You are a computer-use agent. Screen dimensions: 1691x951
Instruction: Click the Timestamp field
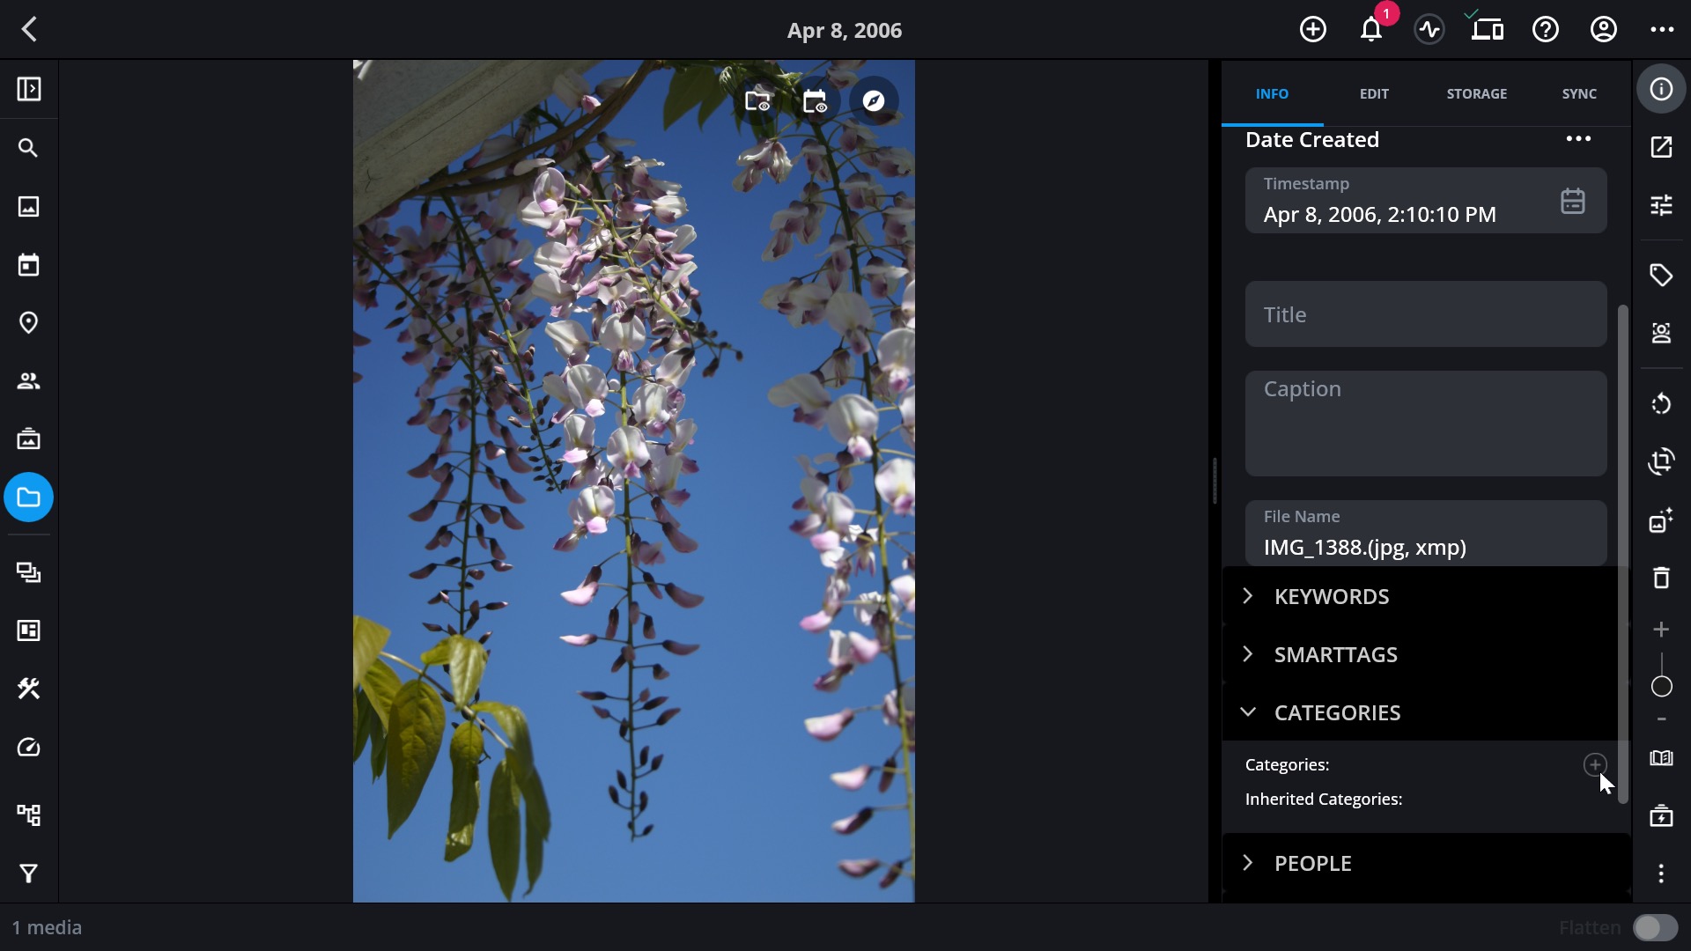[x=1426, y=201]
